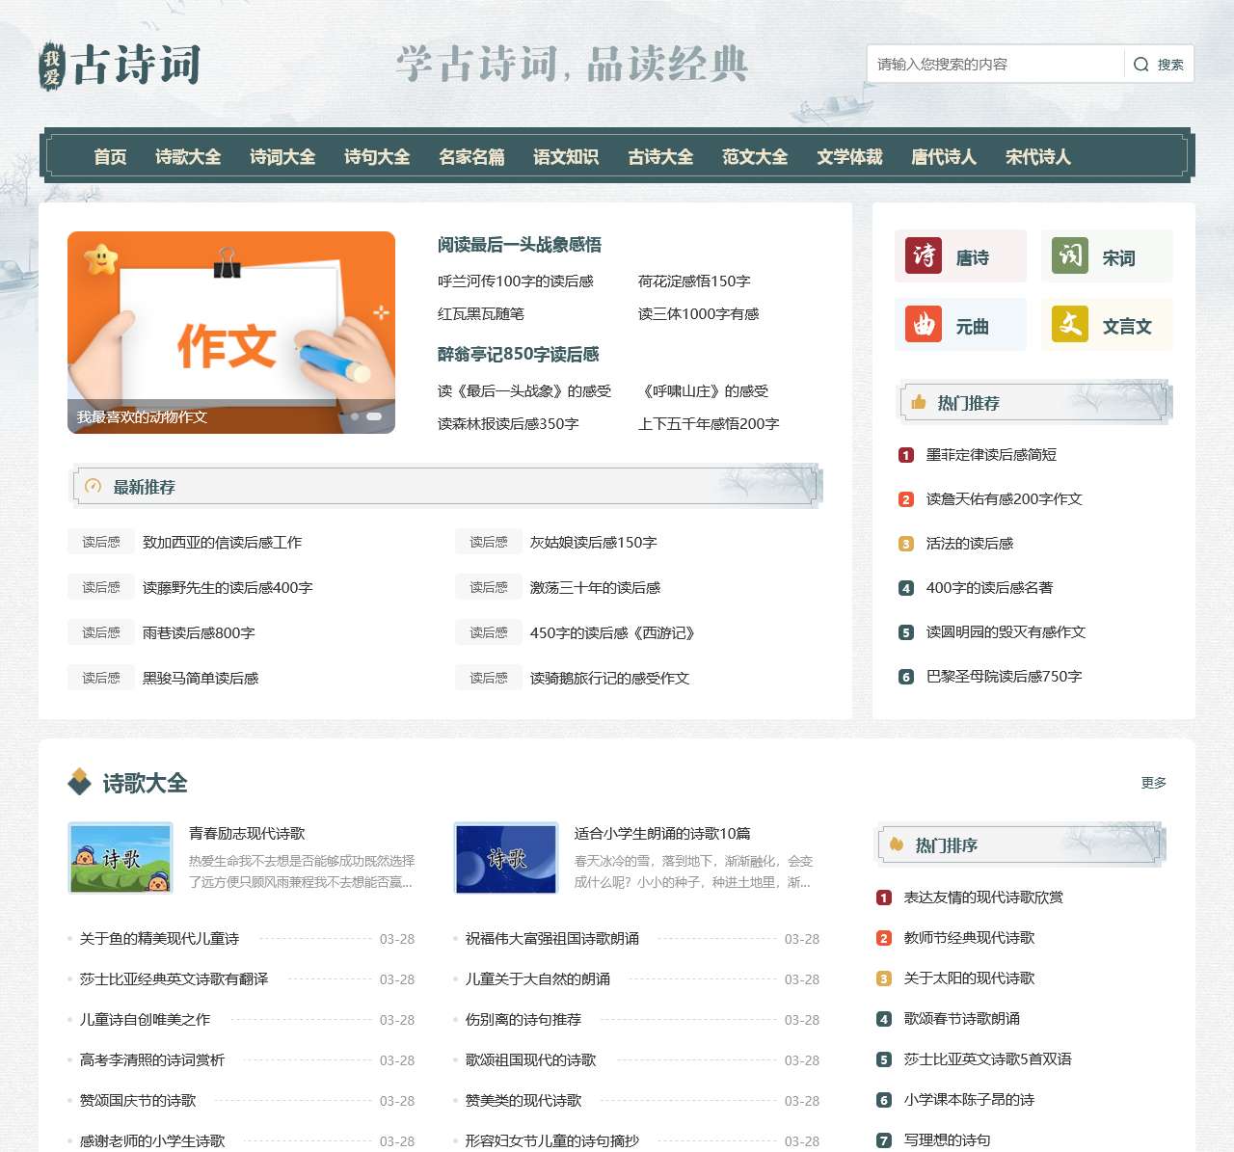This screenshot has width=1234, height=1152.
Task: Click the clock icon beside 最新推荐
Action: click(93, 487)
